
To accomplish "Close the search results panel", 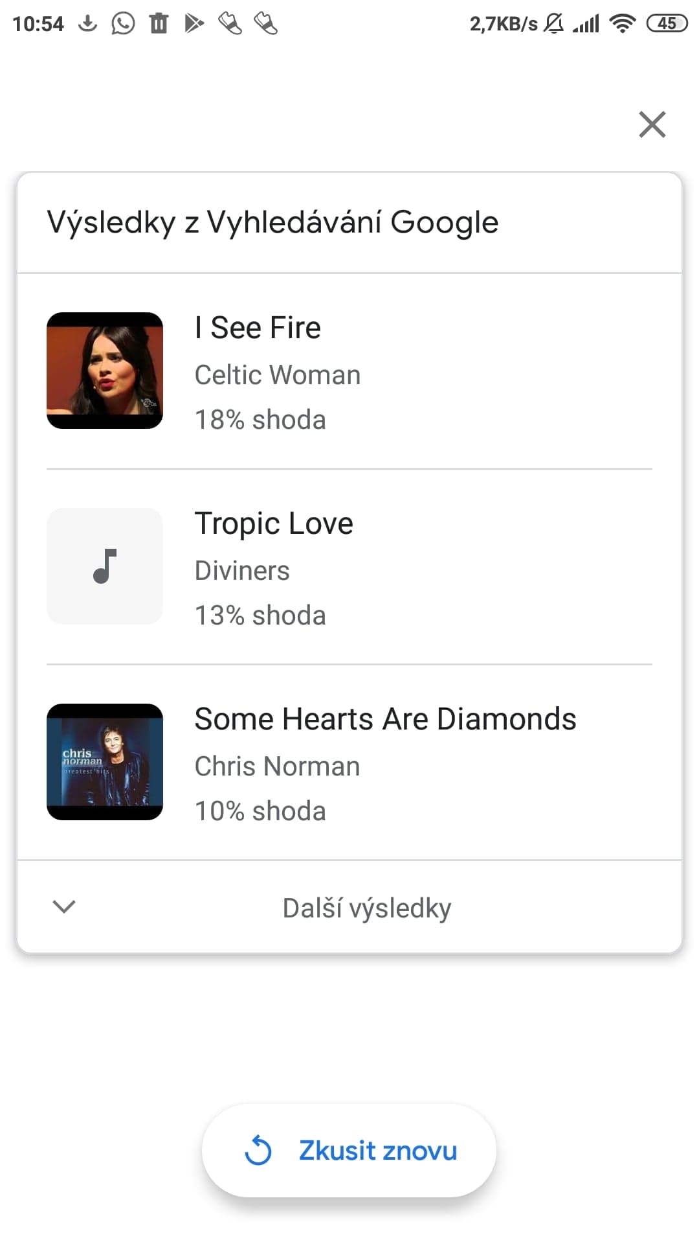I will pyautogui.click(x=652, y=124).
